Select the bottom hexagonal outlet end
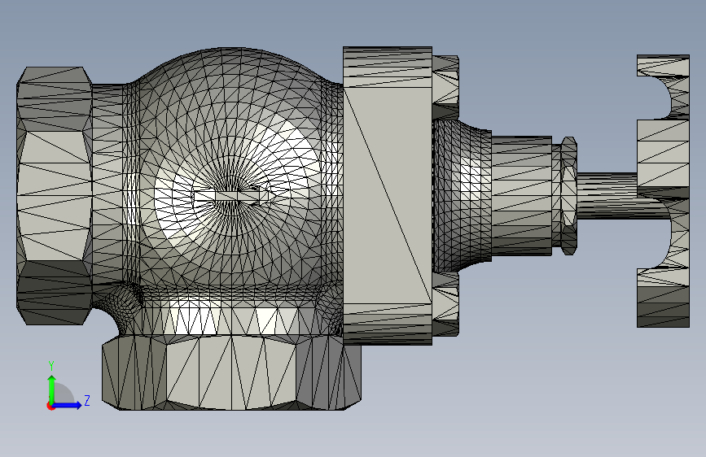The height and width of the screenshot is (457, 706). tap(231, 372)
